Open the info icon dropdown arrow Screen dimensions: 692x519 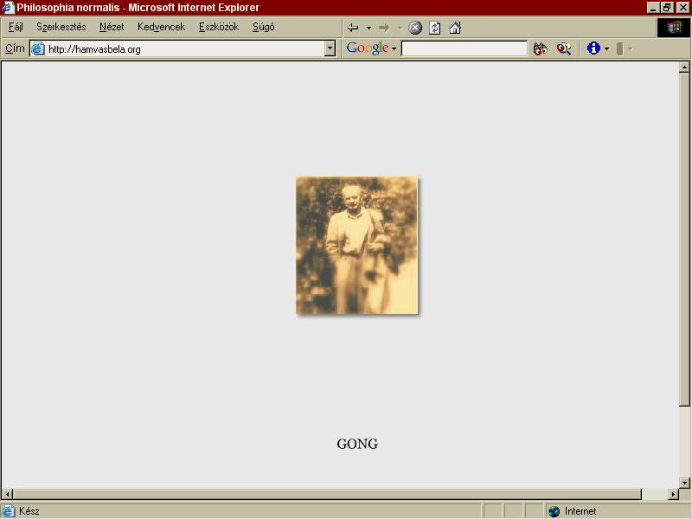coord(607,48)
